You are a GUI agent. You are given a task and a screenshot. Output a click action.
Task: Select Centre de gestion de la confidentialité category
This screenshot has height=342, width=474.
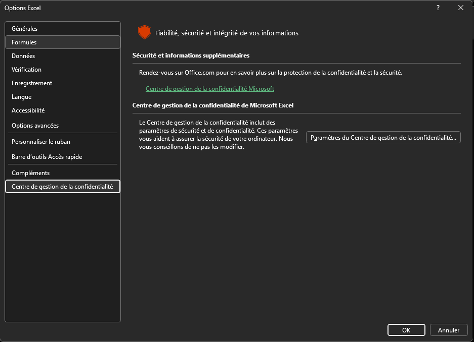(x=63, y=187)
